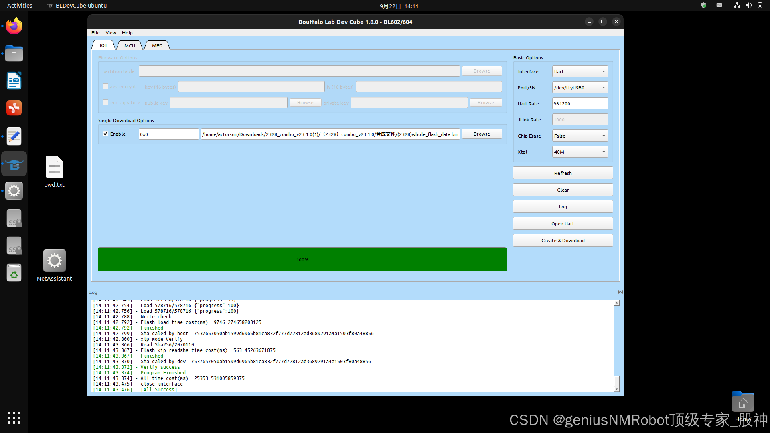The width and height of the screenshot is (770, 433).
Task: Browse for partition table file
Action: pyautogui.click(x=482, y=71)
